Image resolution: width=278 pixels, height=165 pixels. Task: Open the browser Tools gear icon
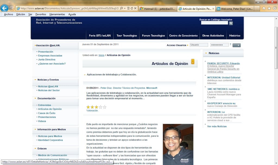(274, 8)
